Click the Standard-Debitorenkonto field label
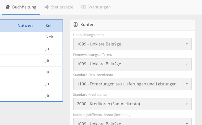Viewport: 202px width, 125px height. click(x=93, y=75)
